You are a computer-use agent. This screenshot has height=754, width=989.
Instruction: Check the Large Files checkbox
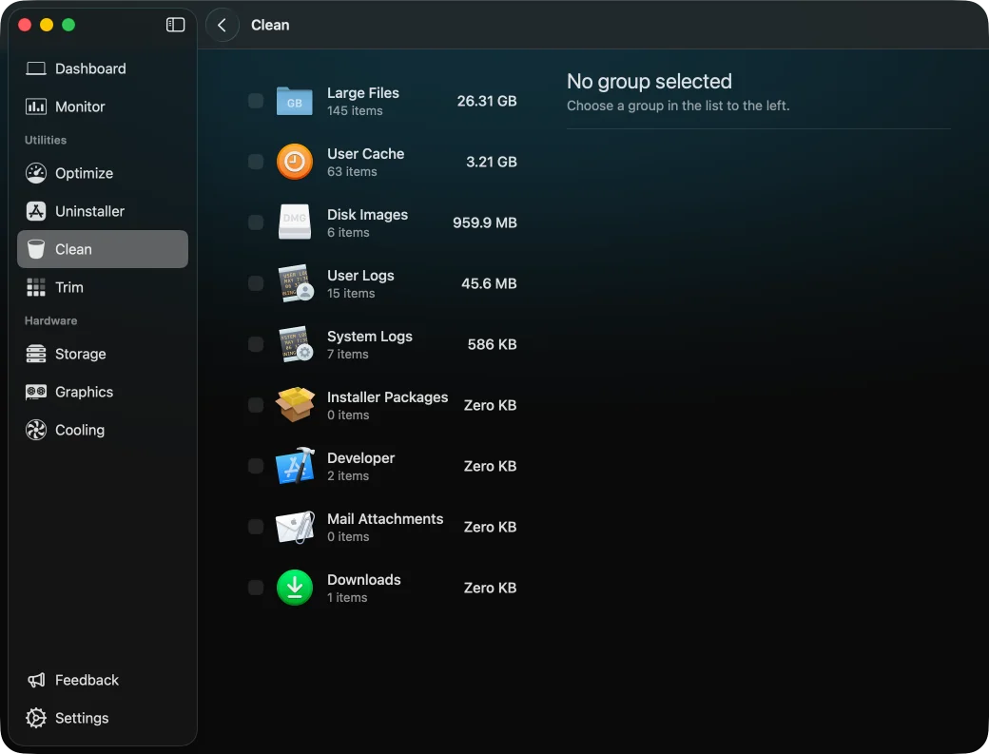point(256,101)
